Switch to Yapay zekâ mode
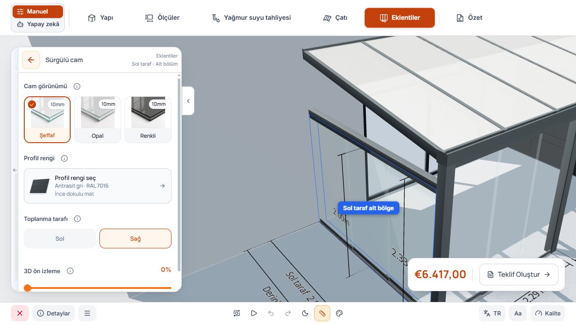Screen dimensions: 576x324 tap(38, 24)
